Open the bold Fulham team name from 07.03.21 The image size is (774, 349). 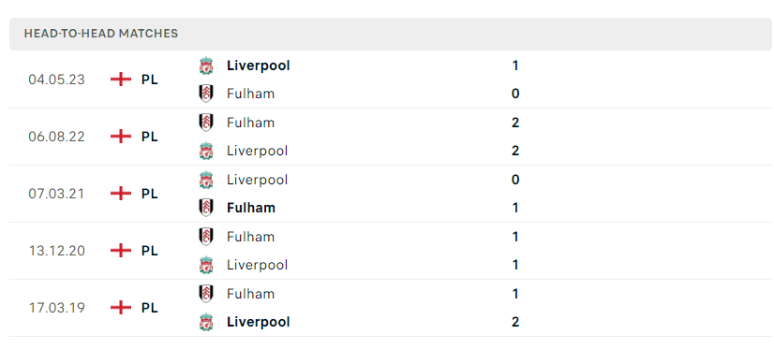click(251, 208)
